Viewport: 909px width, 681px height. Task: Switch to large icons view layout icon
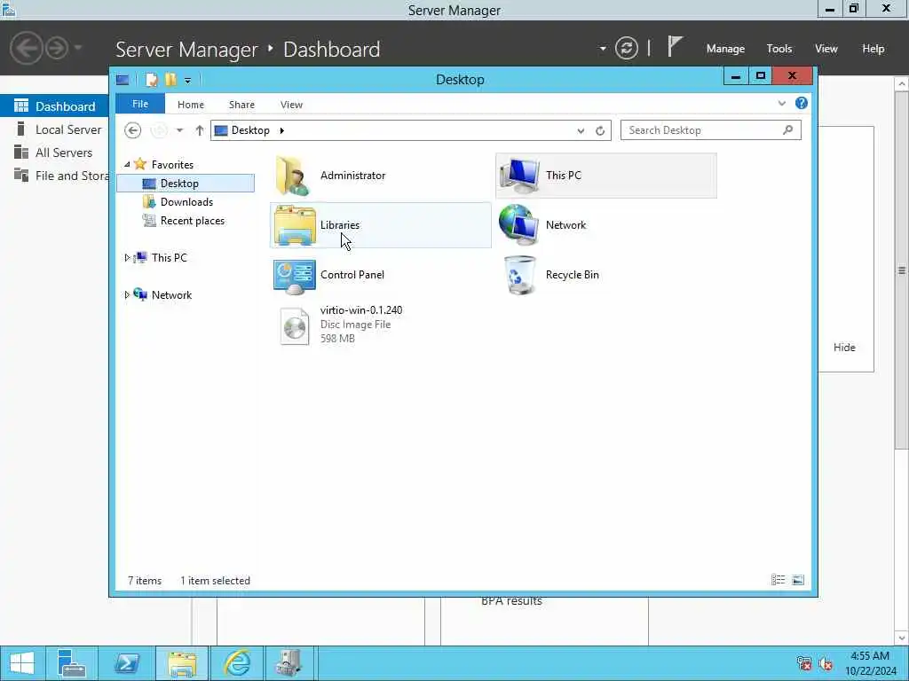798,580
